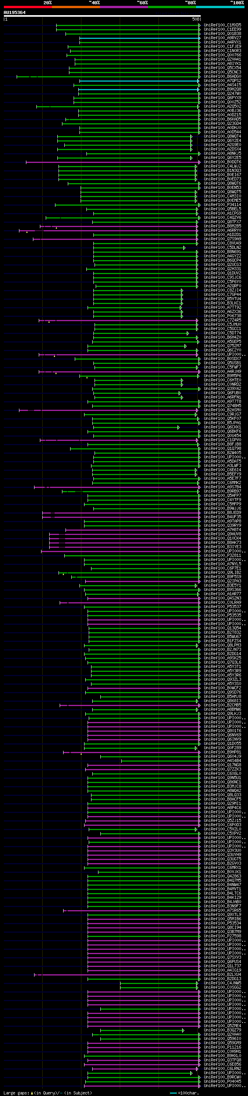Select hit UniRef100_A4RVX1
This screenshot has height=1096, width=248.
coord(222,42)
